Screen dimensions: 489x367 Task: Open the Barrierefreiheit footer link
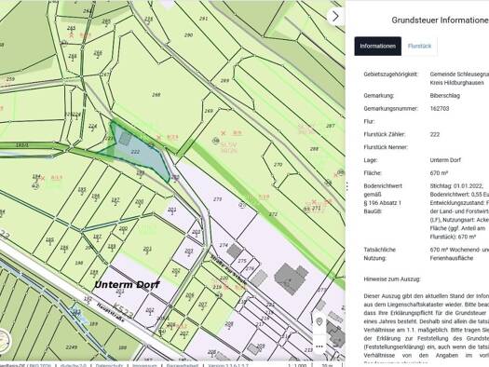coord(183,365)
